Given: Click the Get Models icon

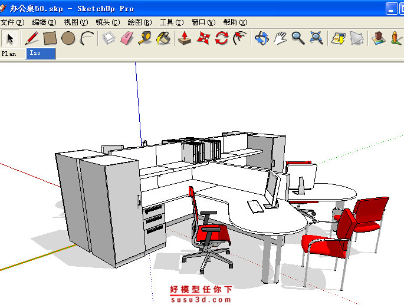Looking at the screenshot, I should 339,38.
